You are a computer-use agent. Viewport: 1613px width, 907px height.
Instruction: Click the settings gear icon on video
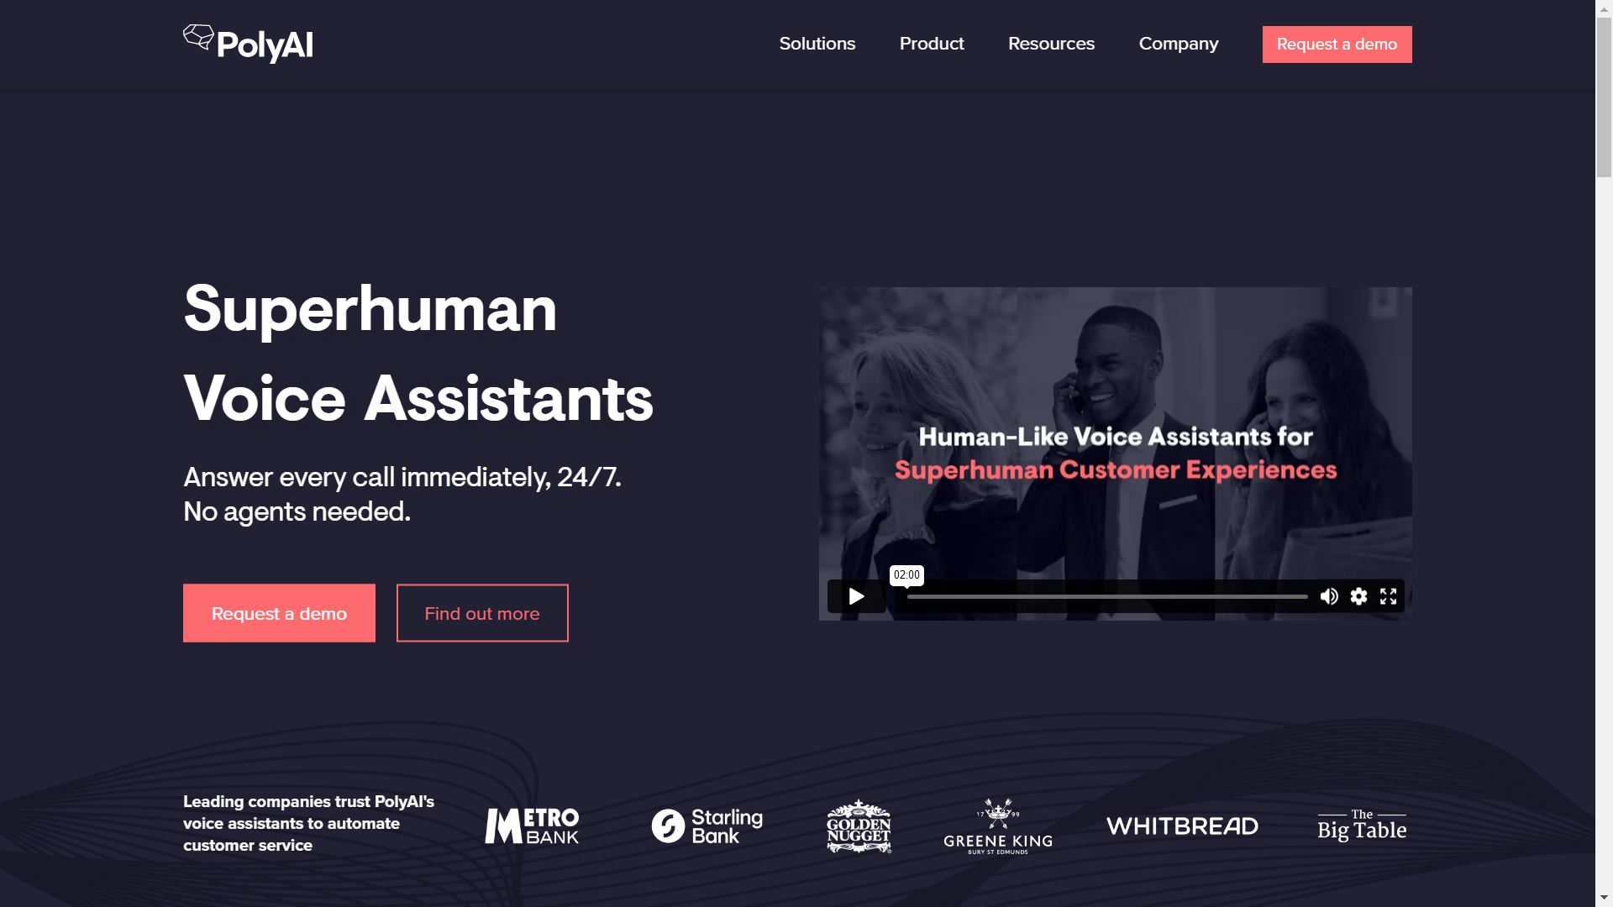[1359, 595]
